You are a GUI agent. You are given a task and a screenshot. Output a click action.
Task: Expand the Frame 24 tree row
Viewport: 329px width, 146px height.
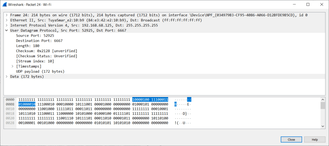(x=7, y=15)
